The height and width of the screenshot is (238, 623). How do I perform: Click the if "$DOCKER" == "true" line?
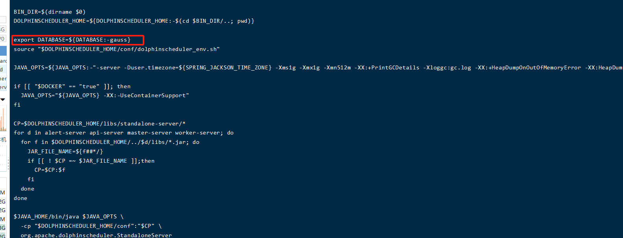coord(72,87)
